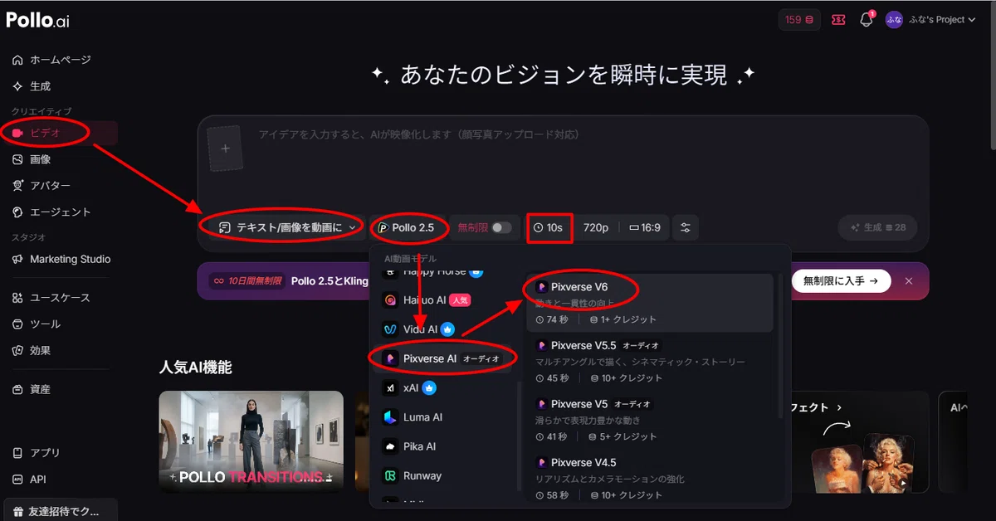Click the crown badge beside Vidu AI
Viewport: 996px width, 521px height.
[447, 329]
